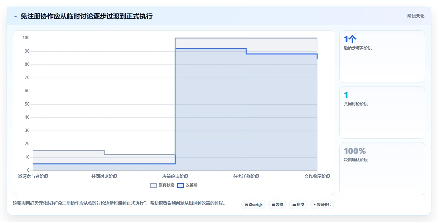This screenshot has width=438, height=222.
Task: Select the Chart.js tag chip
Action: click(x=253, y=205)
